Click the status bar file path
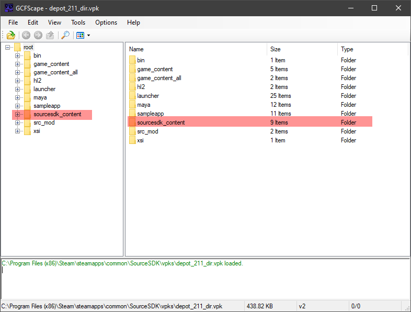 [x=112, y=306]
